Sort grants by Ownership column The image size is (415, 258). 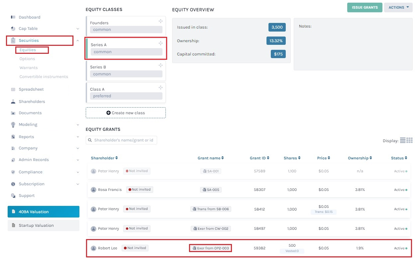click(x=360, y=158)
